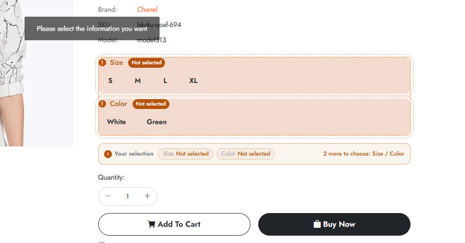
Task: Click the Add To Cart button
Action: pyautogui.click(x=174, y=224)
